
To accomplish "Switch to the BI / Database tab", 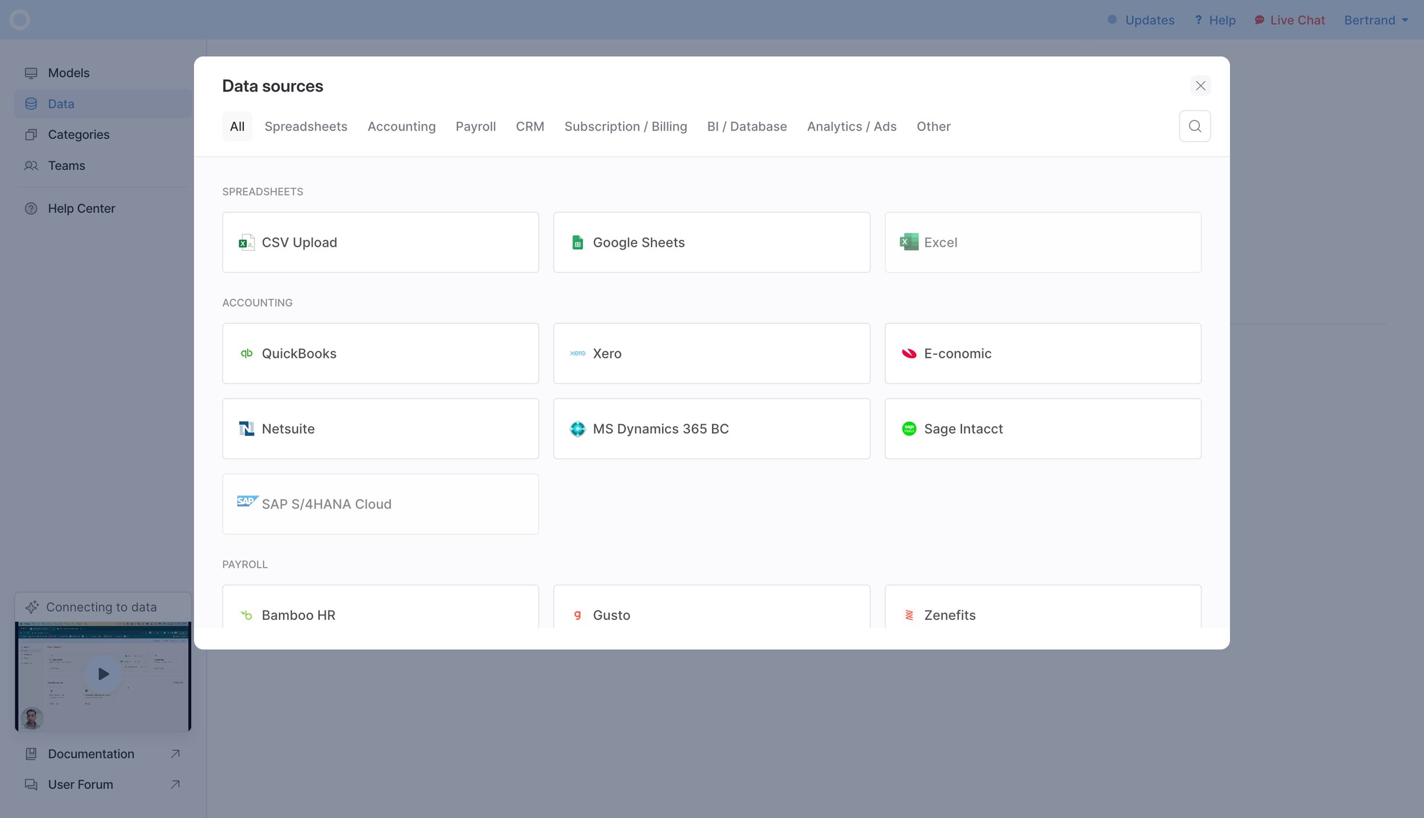I will coord(747,126).
